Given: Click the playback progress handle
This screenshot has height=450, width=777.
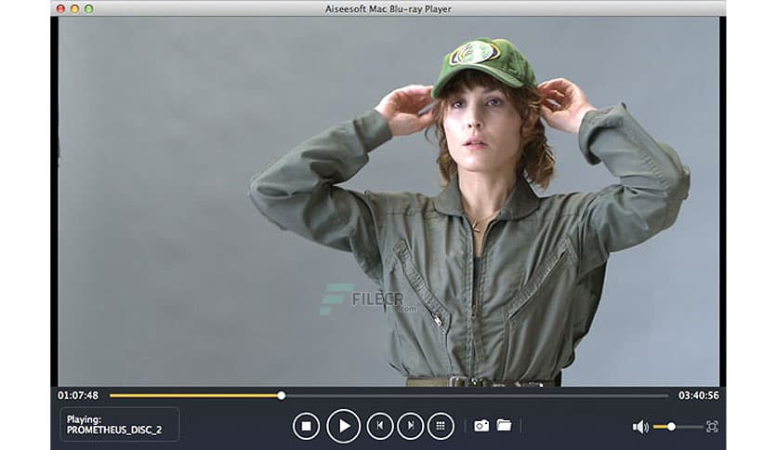Looking at the screenshot, I should pyautogui.click(x=282, y=395).
